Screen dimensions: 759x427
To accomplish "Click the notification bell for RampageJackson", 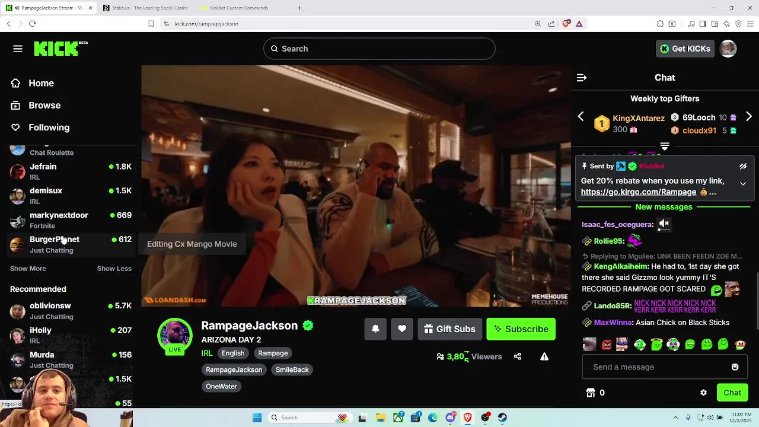I will pyautogui.click(x=375, y=329).
